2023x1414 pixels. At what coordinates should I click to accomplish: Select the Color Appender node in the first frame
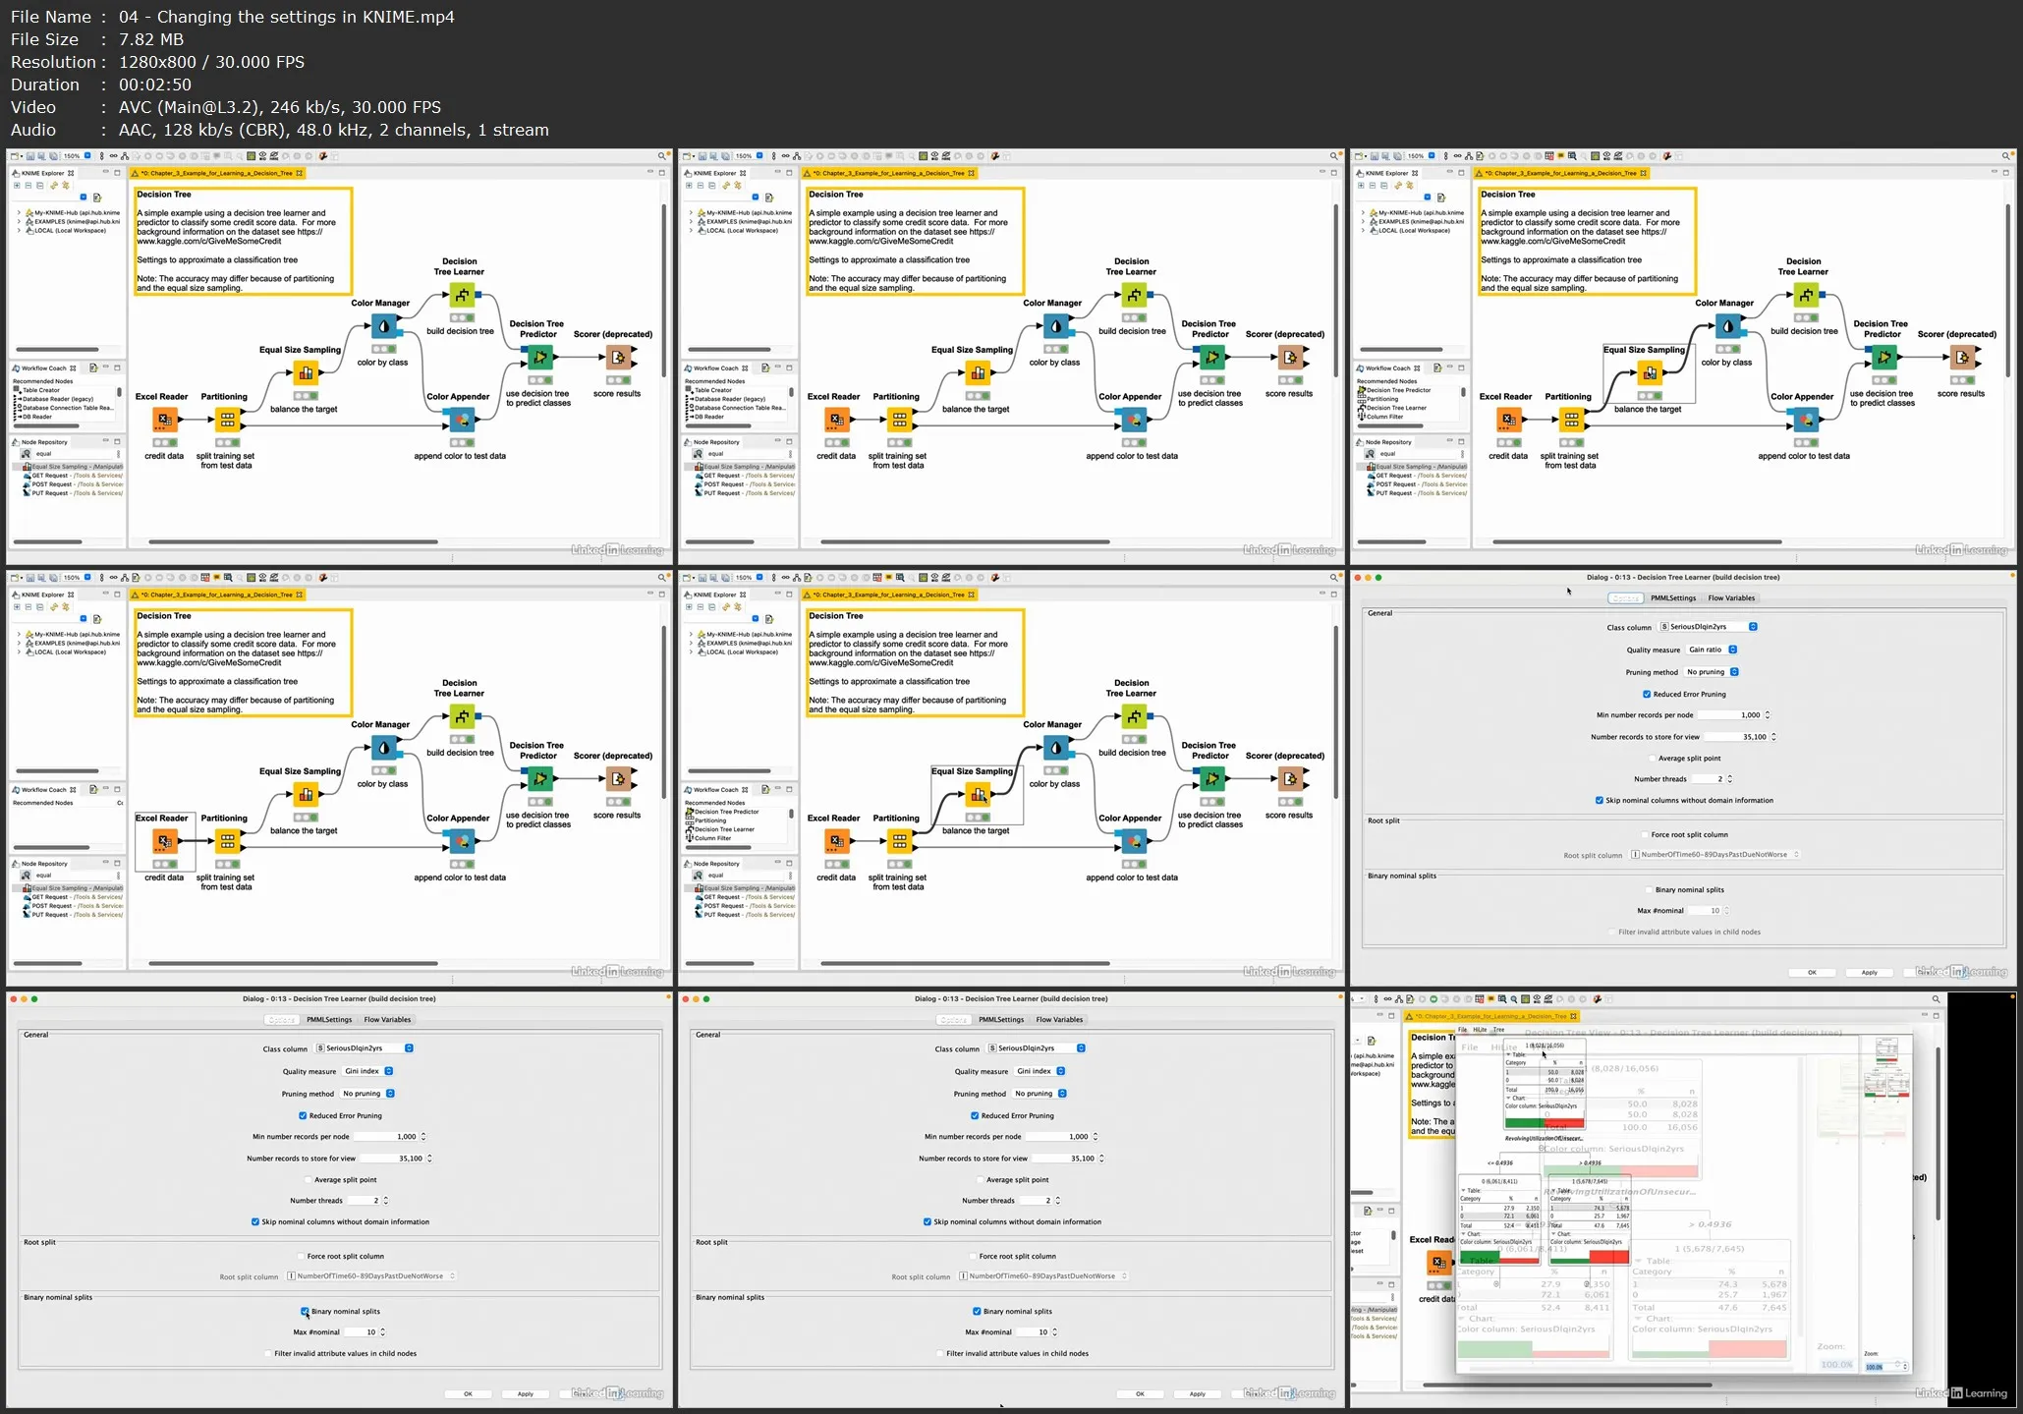(x=462, y=420)
